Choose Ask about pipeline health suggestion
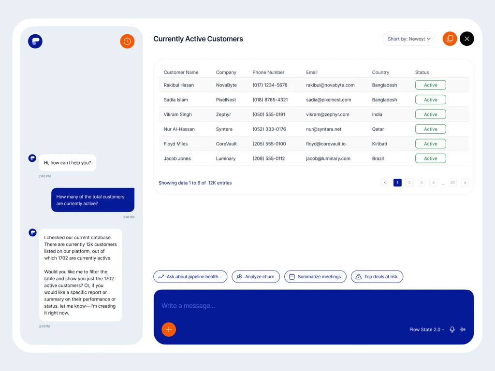 point(190,277)
